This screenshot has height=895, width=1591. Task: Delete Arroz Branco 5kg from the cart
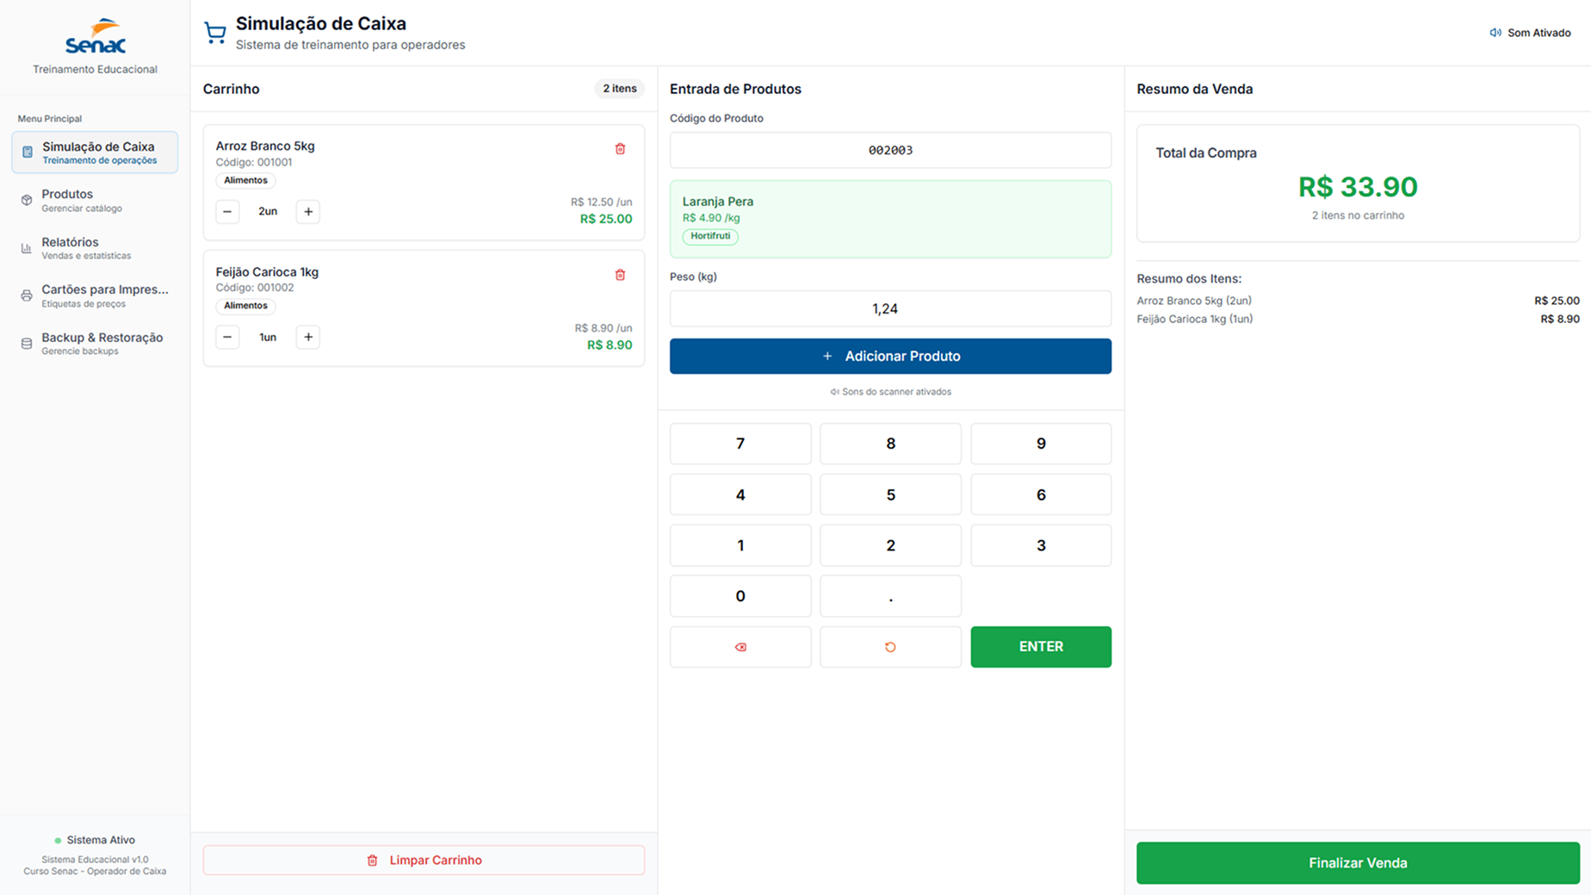620,149
